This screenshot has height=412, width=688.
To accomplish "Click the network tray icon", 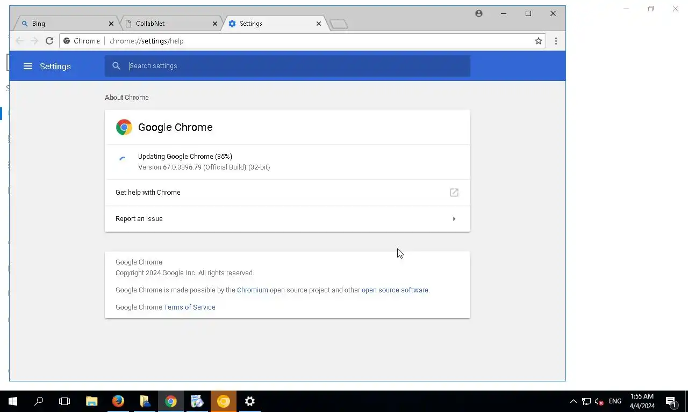I will click(x=586, y=401).
